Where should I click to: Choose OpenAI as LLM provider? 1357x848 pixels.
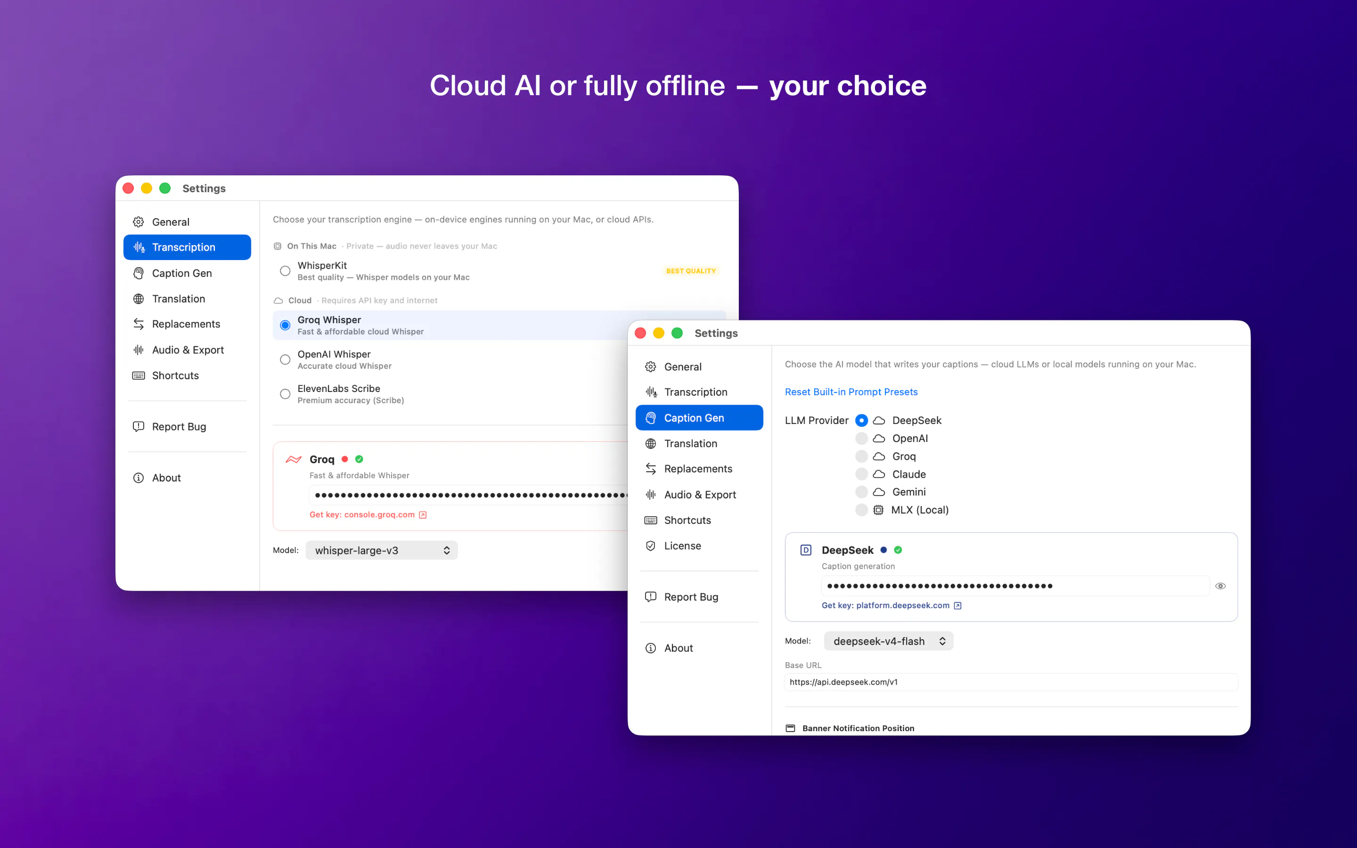(861, 438)
